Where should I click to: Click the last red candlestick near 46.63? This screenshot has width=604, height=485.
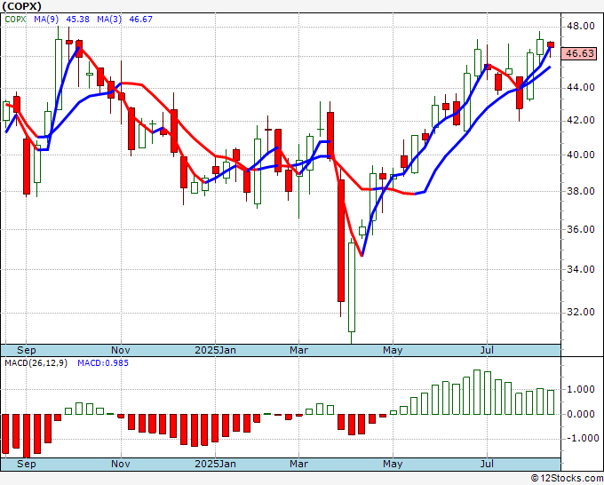click(x=551, y=44)
